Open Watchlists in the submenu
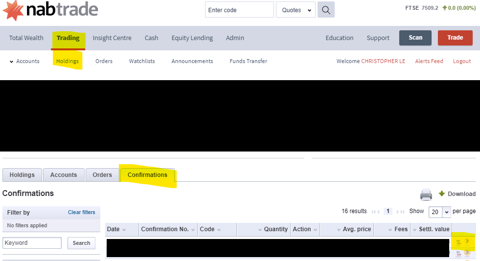Screen dimensions: 480x261 point(142,61)
